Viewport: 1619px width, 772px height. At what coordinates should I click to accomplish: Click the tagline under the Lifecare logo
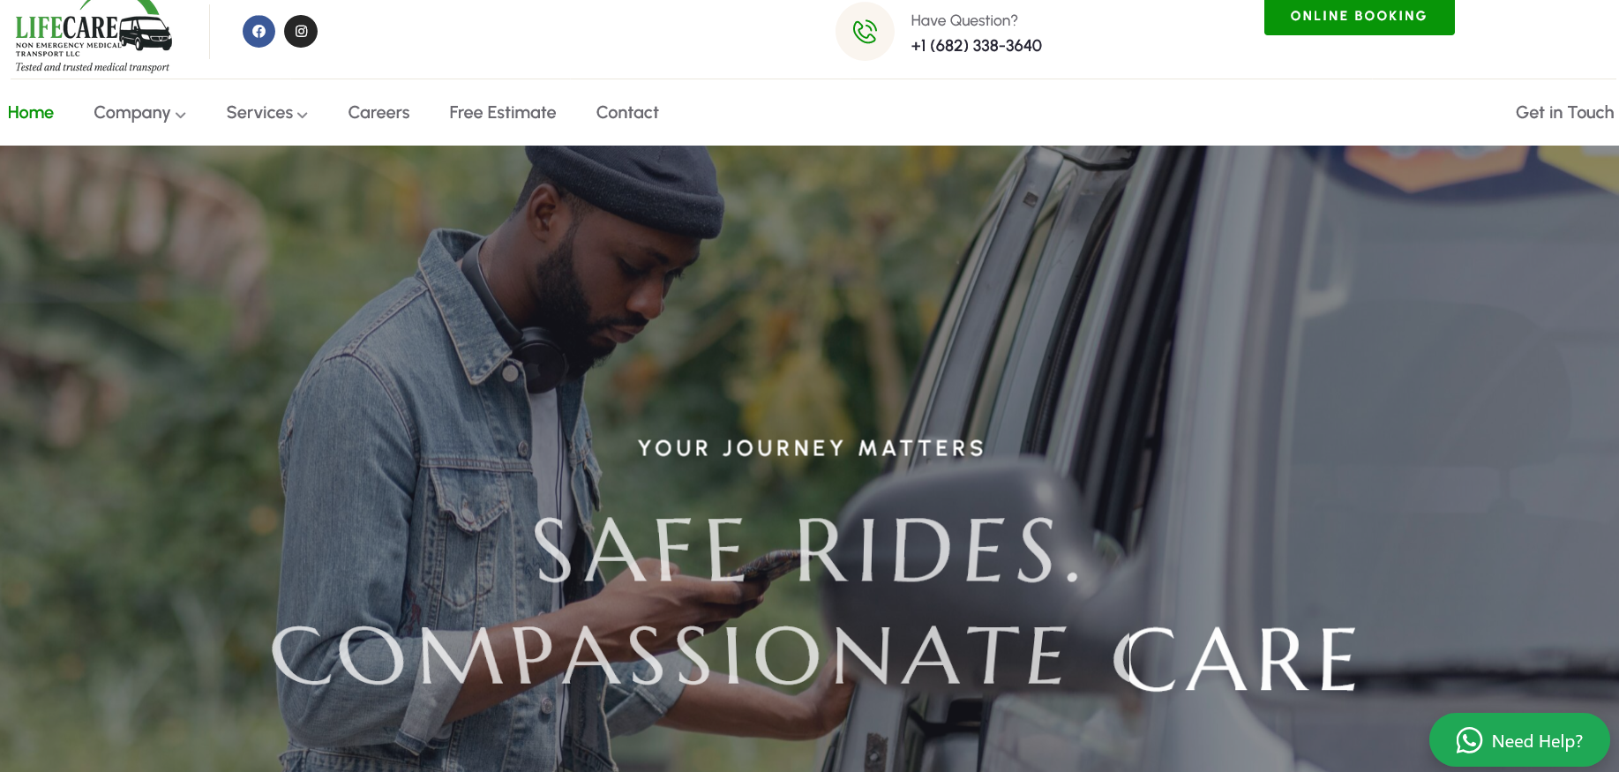pyautogui.click(x=93, y=67)
